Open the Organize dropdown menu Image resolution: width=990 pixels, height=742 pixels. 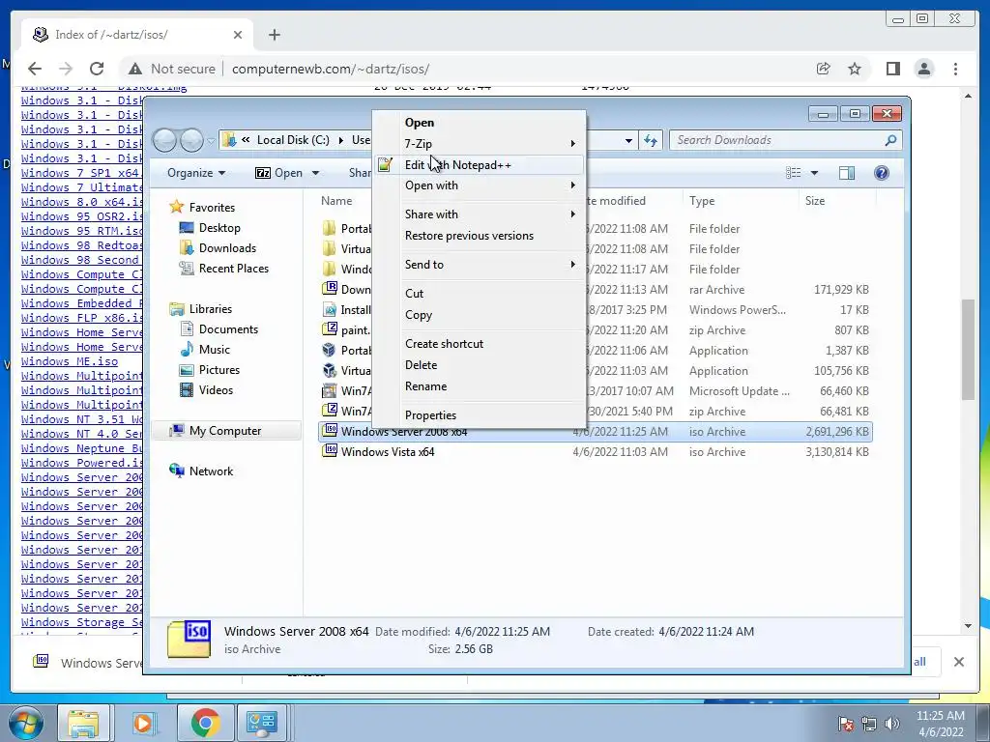tap(195, 173)
